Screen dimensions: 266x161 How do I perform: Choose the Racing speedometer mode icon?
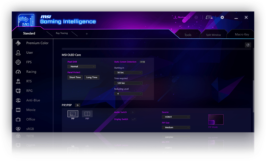pyautogui.click(x=18, y=72)
